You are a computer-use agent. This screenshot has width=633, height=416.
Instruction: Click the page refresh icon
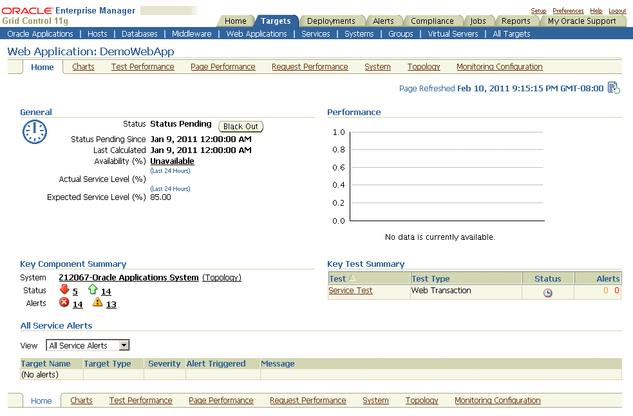click(614, 88)
